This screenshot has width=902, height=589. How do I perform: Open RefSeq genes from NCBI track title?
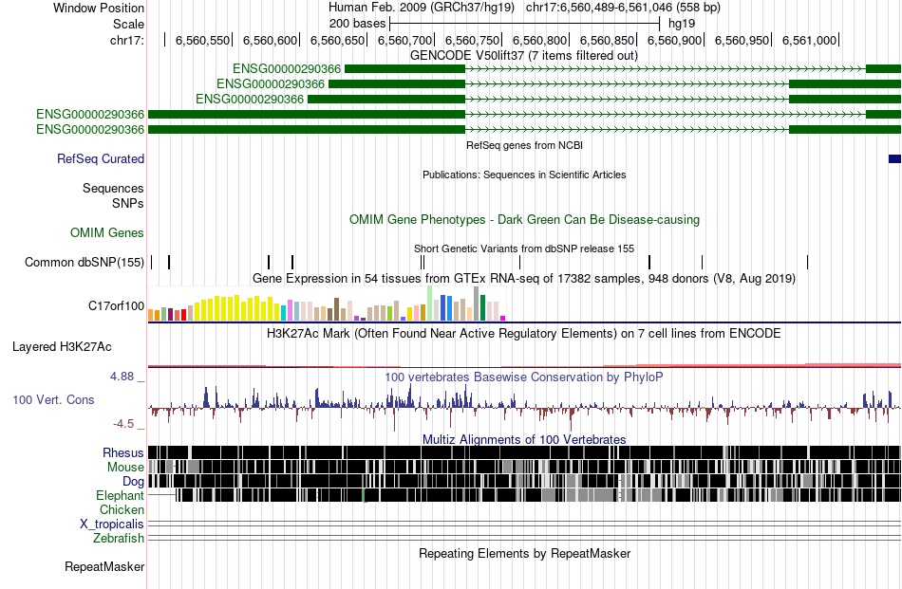pos(524,145)
